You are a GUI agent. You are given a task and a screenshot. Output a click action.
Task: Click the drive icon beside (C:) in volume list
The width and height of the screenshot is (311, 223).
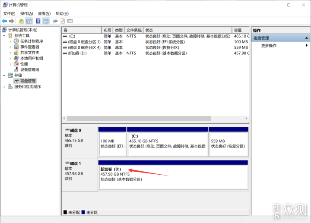point(65,36)
